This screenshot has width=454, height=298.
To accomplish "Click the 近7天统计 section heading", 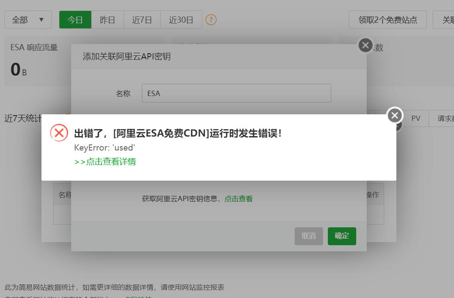I will [23, 118].
